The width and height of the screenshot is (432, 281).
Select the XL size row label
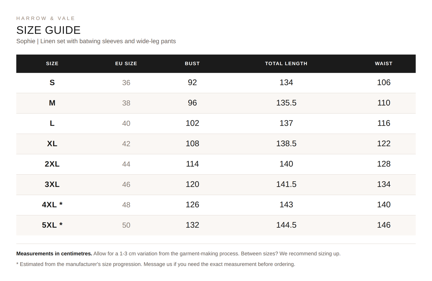(x=52, y=144)
